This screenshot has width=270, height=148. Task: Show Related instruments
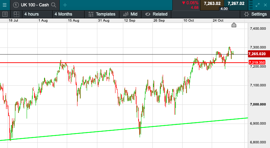[156, 14]
